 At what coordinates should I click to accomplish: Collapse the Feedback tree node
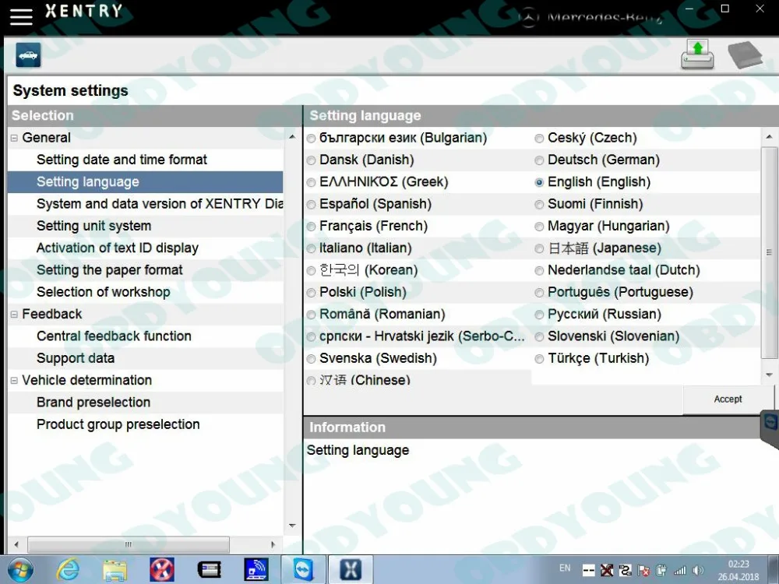14,315
